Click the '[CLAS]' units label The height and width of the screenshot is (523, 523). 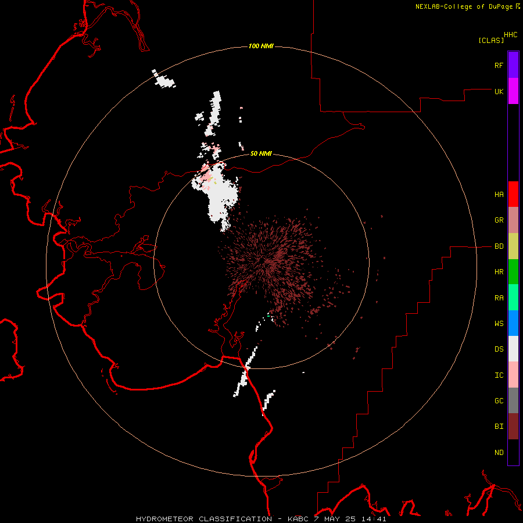[491, 40]
